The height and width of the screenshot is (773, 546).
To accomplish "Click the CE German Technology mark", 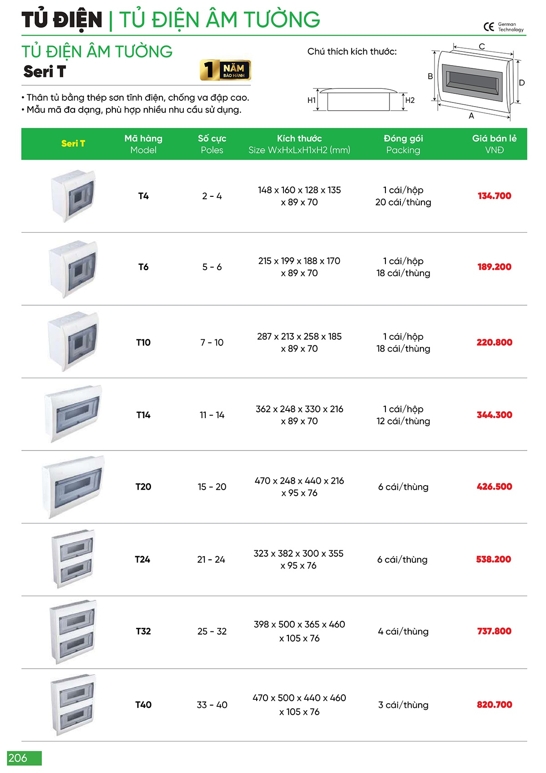I will pos(503,27).
